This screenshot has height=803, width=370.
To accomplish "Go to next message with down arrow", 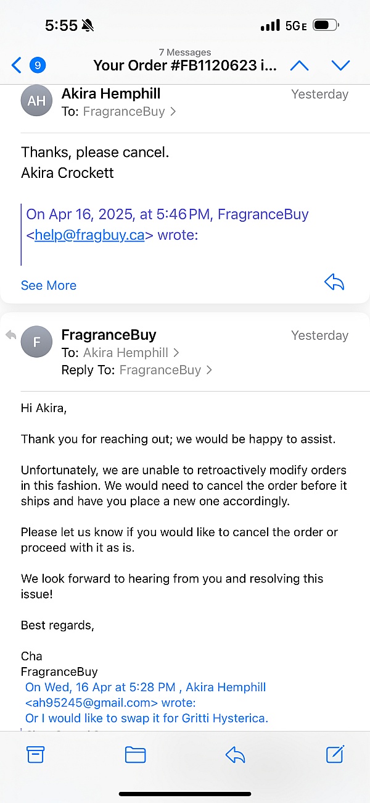I will 340,65.
